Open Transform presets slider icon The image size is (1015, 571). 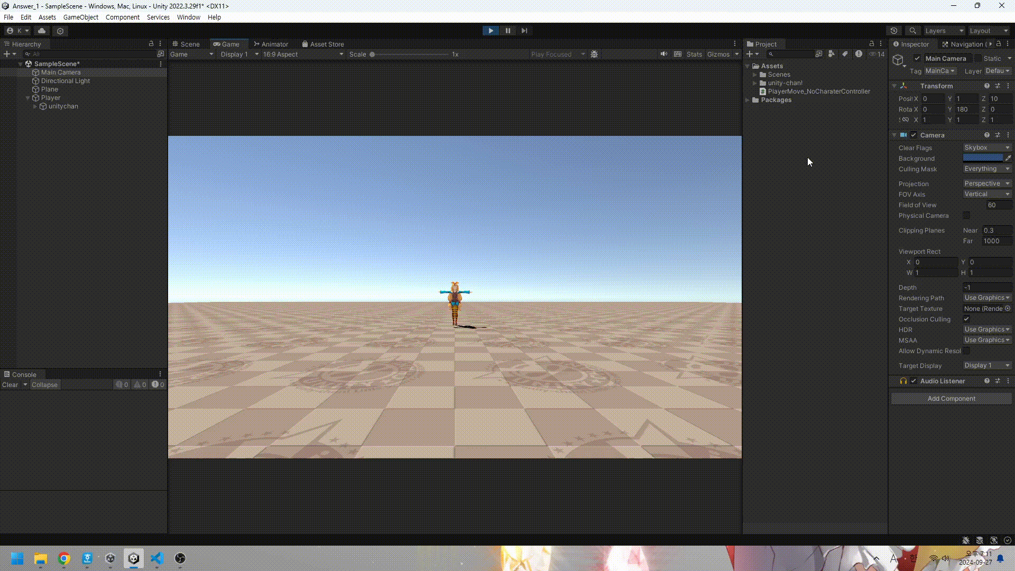click(998, 86)
